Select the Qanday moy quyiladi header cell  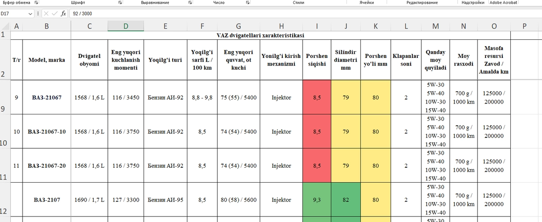click(435, 60)
